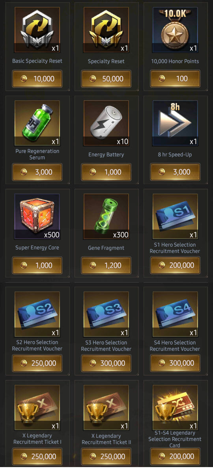Screen dimensions: 213x475
Task: Select the green Pure Regeneration Serum vial
Action: (37, 123)
